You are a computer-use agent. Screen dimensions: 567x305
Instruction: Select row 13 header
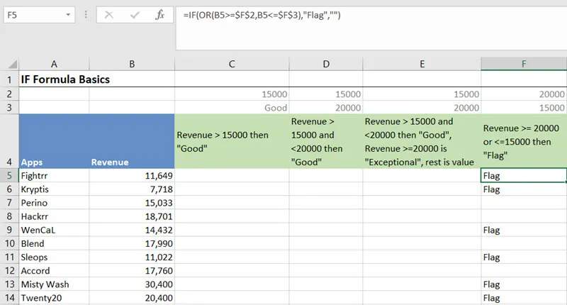[9, 284]
